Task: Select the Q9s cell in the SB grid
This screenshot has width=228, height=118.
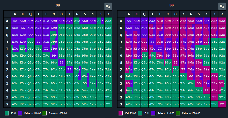Action: (x=54, y=35)
